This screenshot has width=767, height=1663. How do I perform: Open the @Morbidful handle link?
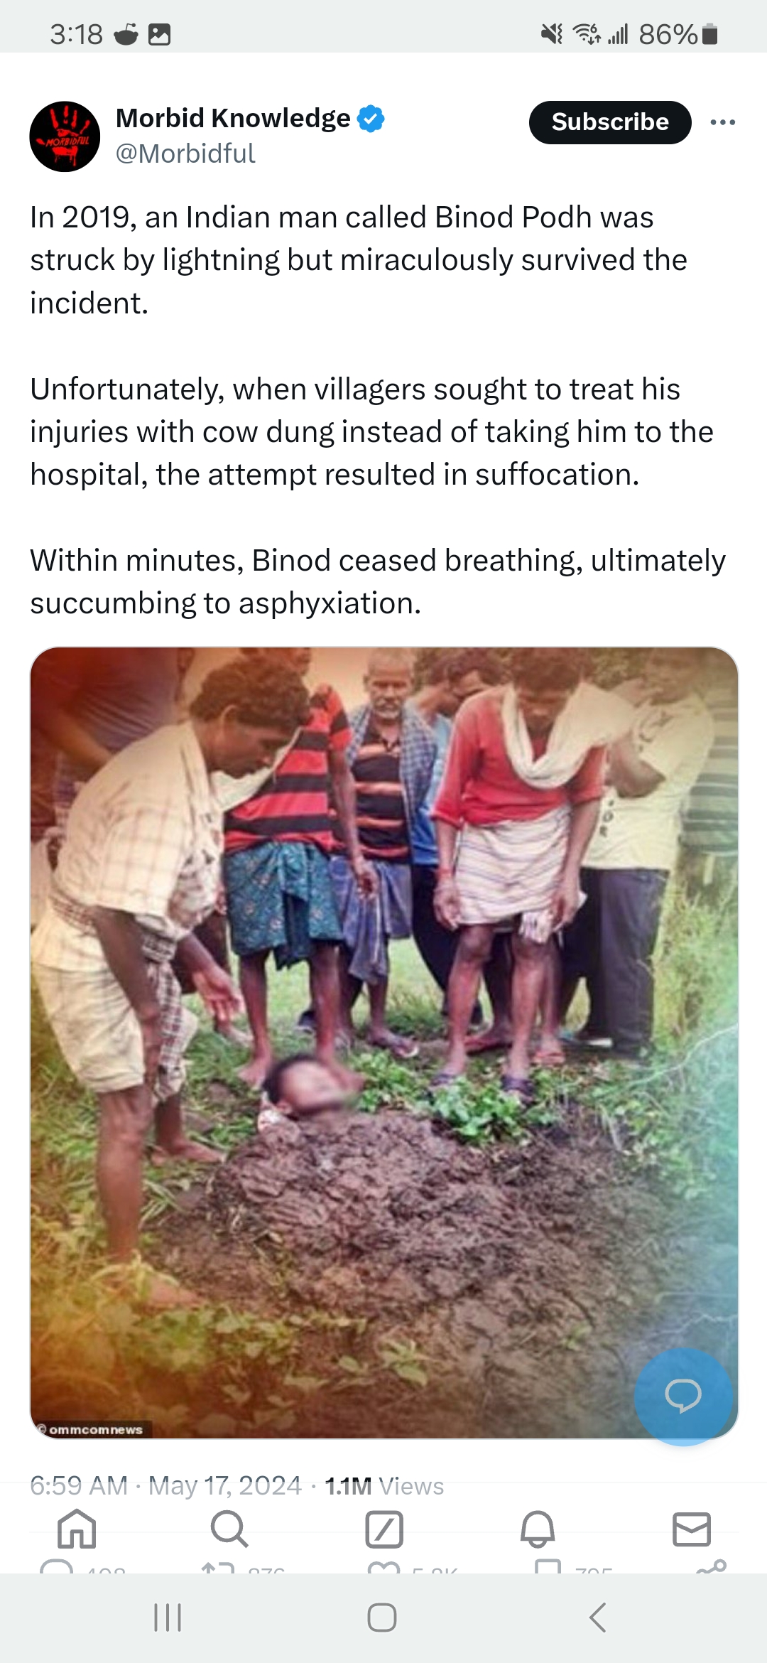(x=185, y=154)
